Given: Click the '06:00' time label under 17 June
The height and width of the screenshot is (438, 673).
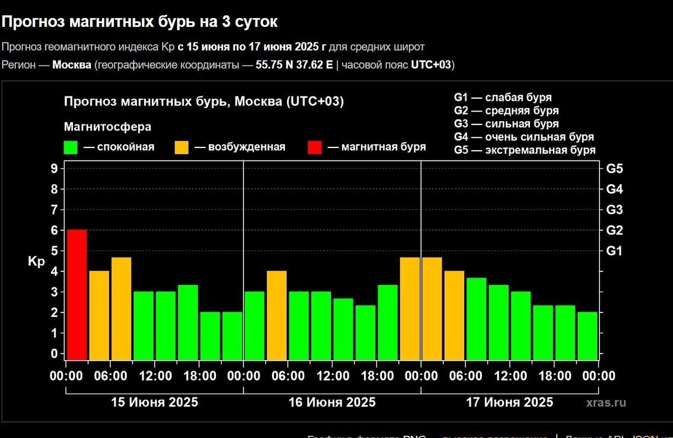Looking at the screenshot, I should [466, 376].
